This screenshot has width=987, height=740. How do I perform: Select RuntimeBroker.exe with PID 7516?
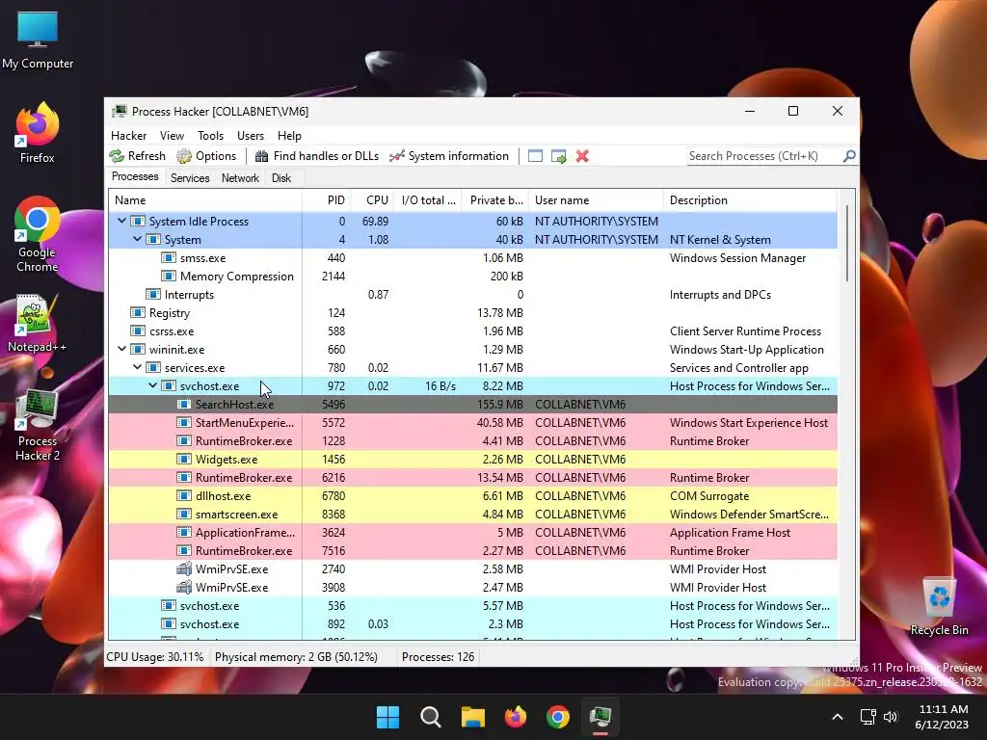[472, 550]
